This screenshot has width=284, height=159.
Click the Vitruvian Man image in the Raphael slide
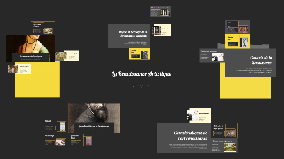tap(63, 126)
